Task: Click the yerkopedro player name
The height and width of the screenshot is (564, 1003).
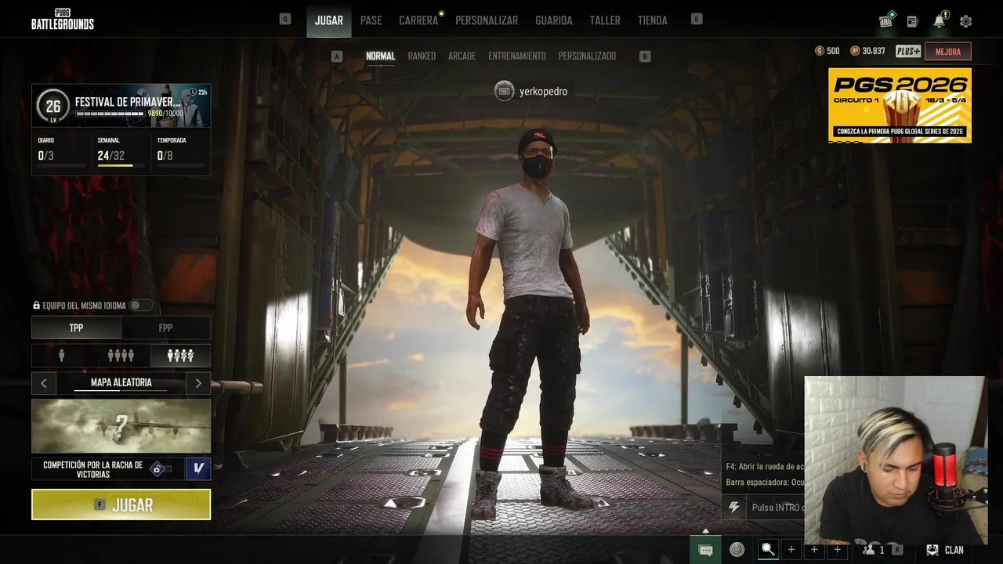Action: click(x=543, y=92)
